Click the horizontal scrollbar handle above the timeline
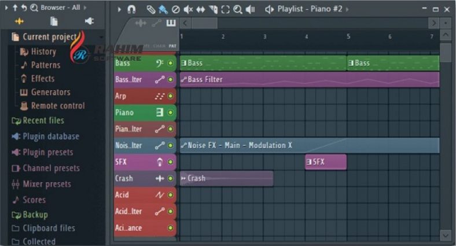 (204, 23)
